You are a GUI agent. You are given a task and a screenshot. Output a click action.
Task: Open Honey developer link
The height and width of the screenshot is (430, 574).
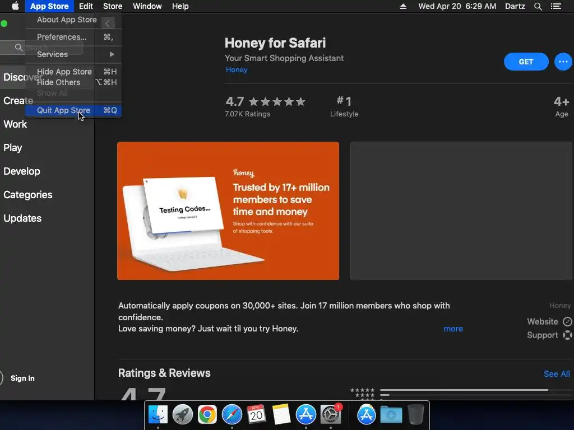[x=237, y=70]
